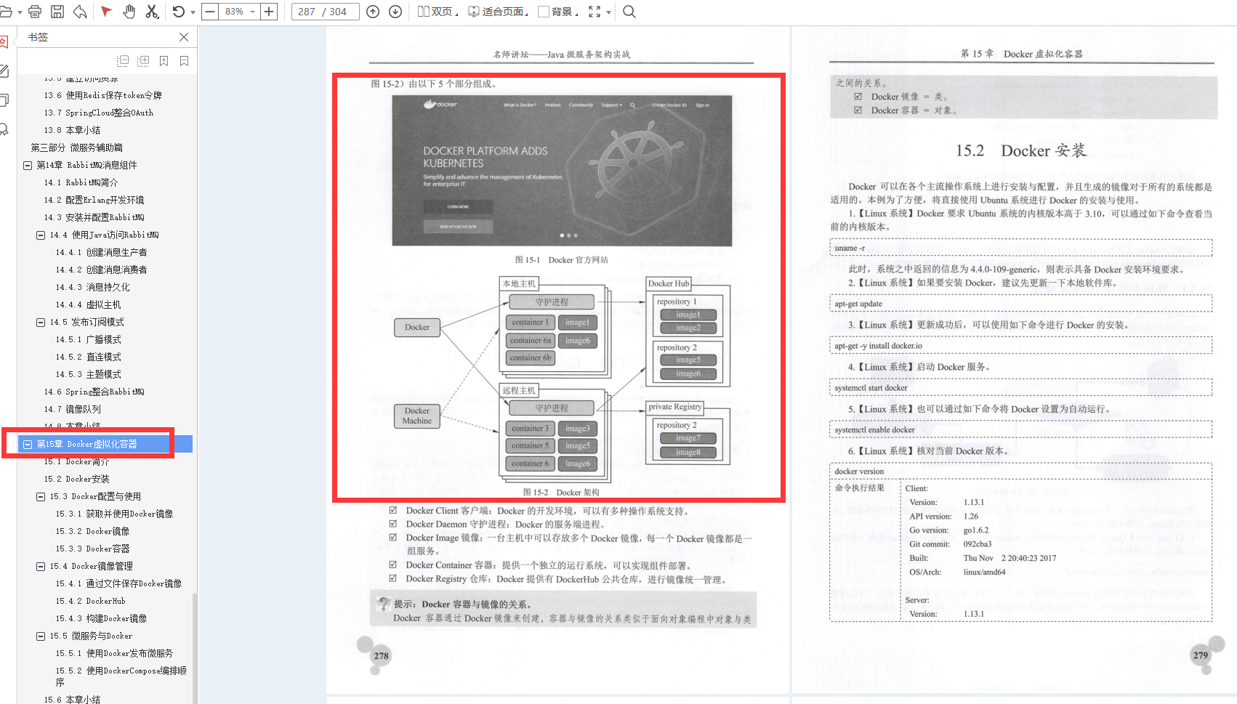Click the bookmarks panel vertical scrollbar
The image size is (1237, 704).
coord(194,648)
